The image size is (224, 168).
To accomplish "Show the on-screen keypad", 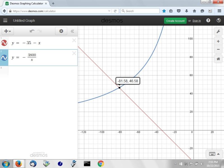I will click(x=214, y=154).
